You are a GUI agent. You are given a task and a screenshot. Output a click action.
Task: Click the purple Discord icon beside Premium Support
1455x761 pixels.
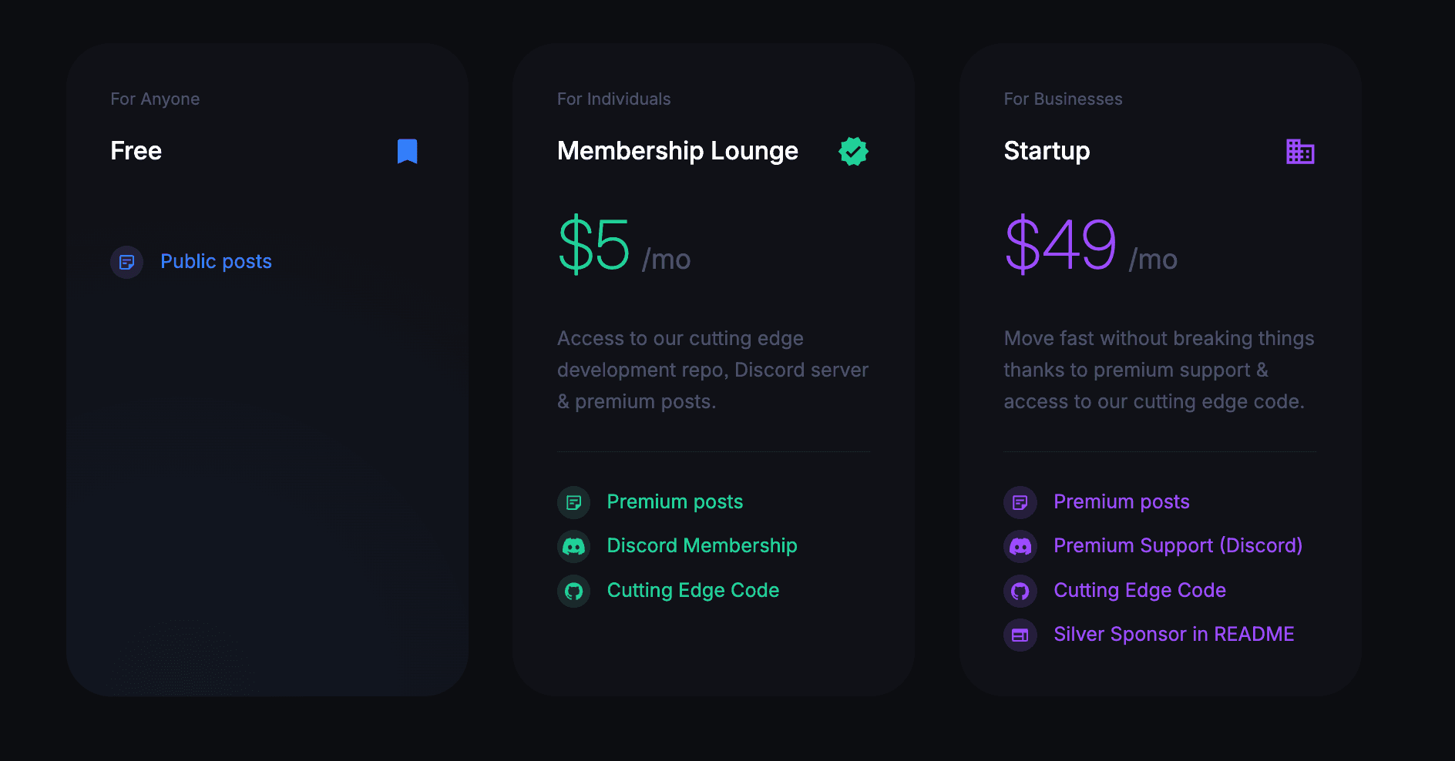1020,547
